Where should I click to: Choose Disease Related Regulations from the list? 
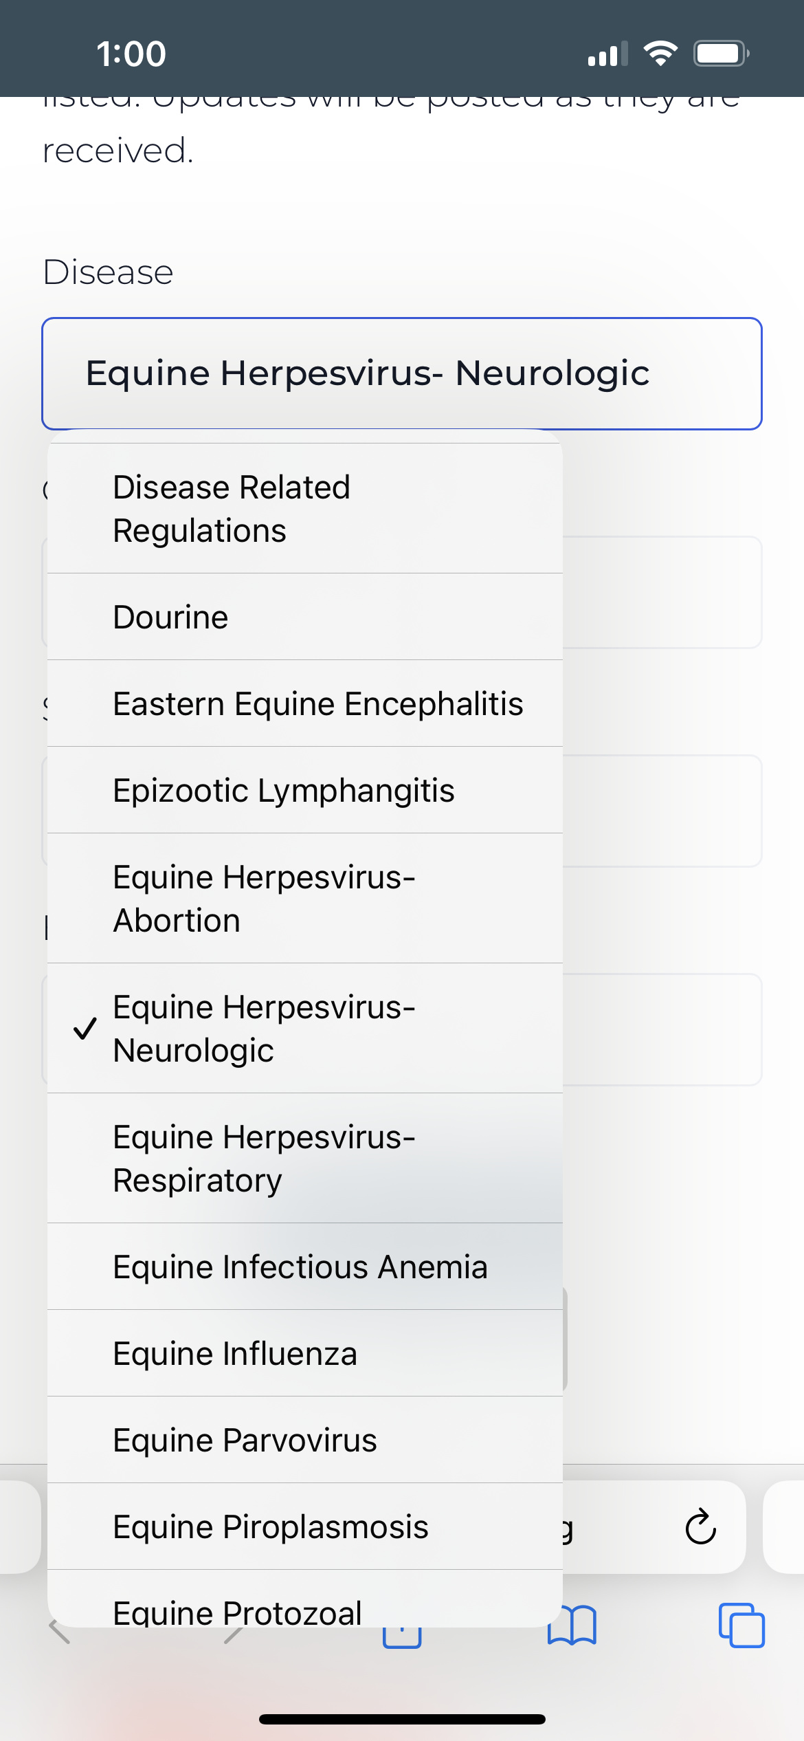point(305,508)
